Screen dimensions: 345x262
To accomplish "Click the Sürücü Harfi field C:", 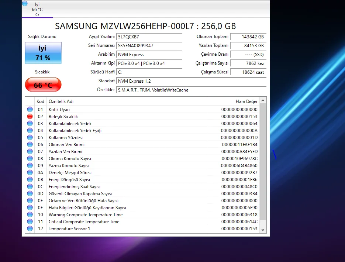I will point(149,72).
